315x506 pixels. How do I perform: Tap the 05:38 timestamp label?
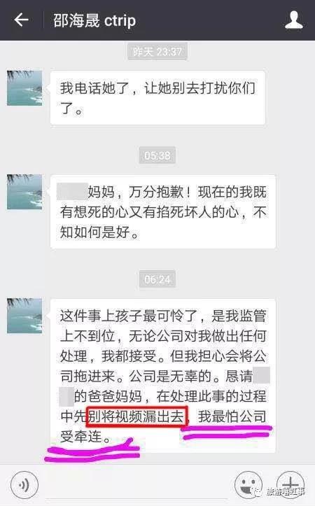pyautogui.click(x=157, y=155)
